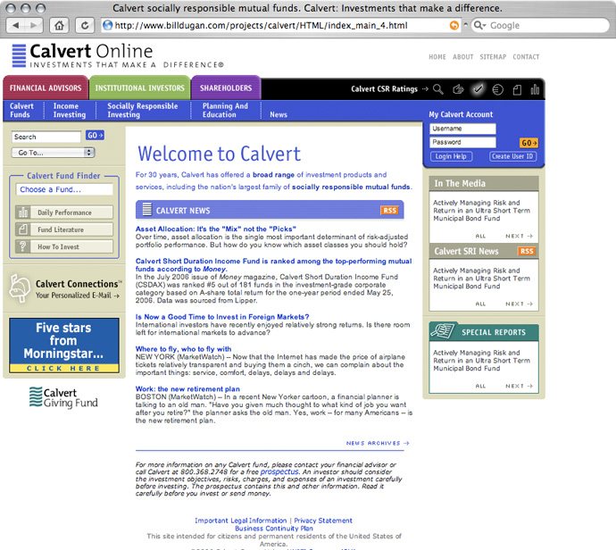Image resolution: width=616 pixels, height=550 pixels.
Task: Click the Calvert Online logo
Action: click(118, 55)
